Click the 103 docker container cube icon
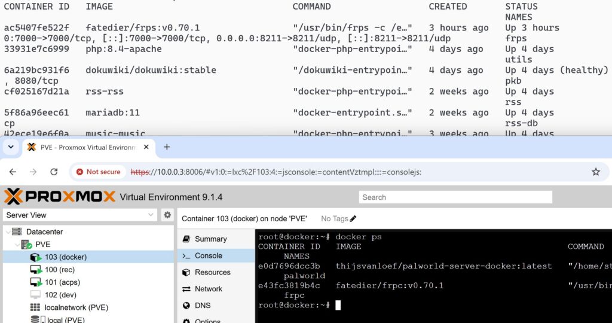 coord(35,257)
